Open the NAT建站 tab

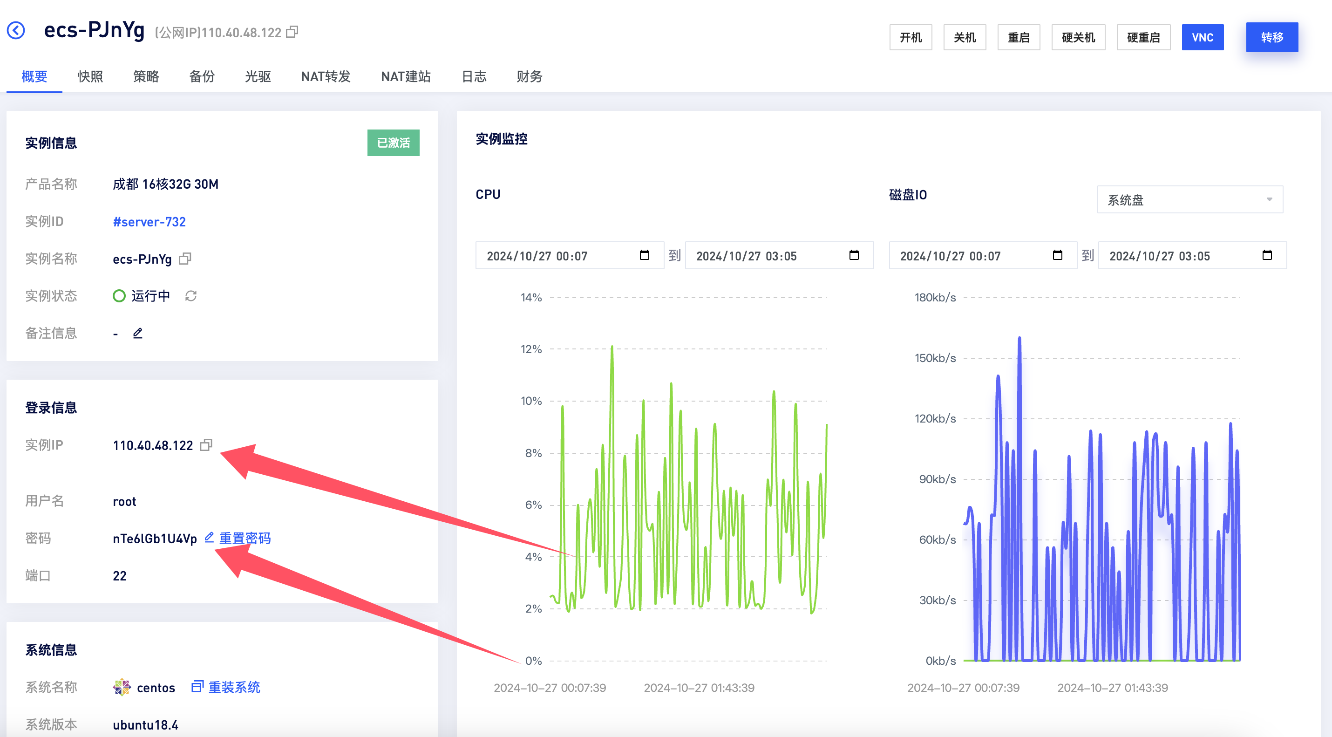coord(406,76)
